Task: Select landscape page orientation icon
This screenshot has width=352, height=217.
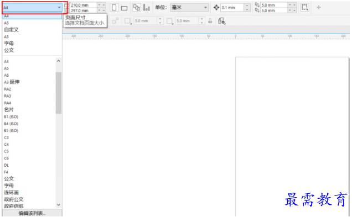Action: pyautogui.click(x=124, y=8)
